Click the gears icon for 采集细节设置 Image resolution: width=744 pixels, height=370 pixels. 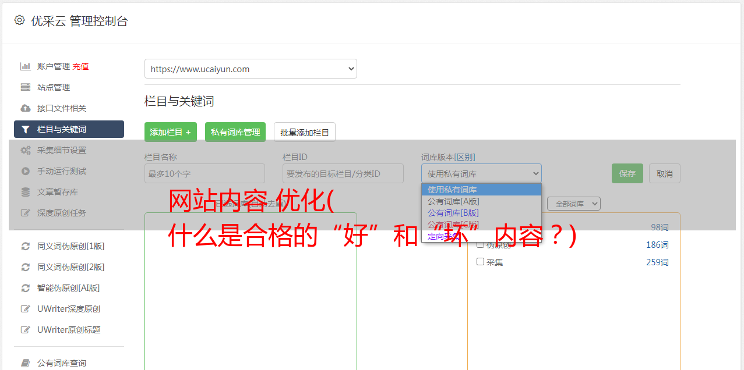point(26,150)
